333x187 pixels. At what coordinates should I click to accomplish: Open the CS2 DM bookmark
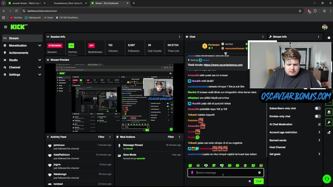point(67,18)
